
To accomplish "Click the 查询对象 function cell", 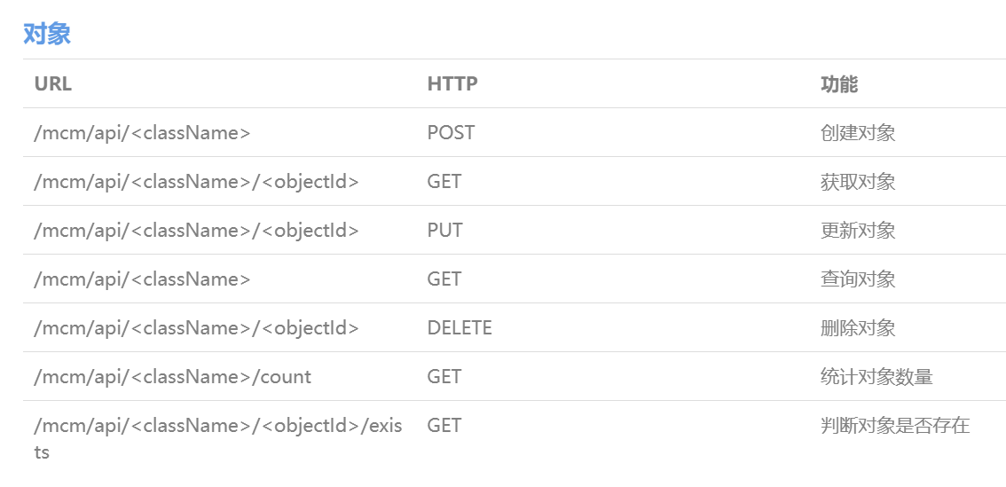I will [858, 279].
